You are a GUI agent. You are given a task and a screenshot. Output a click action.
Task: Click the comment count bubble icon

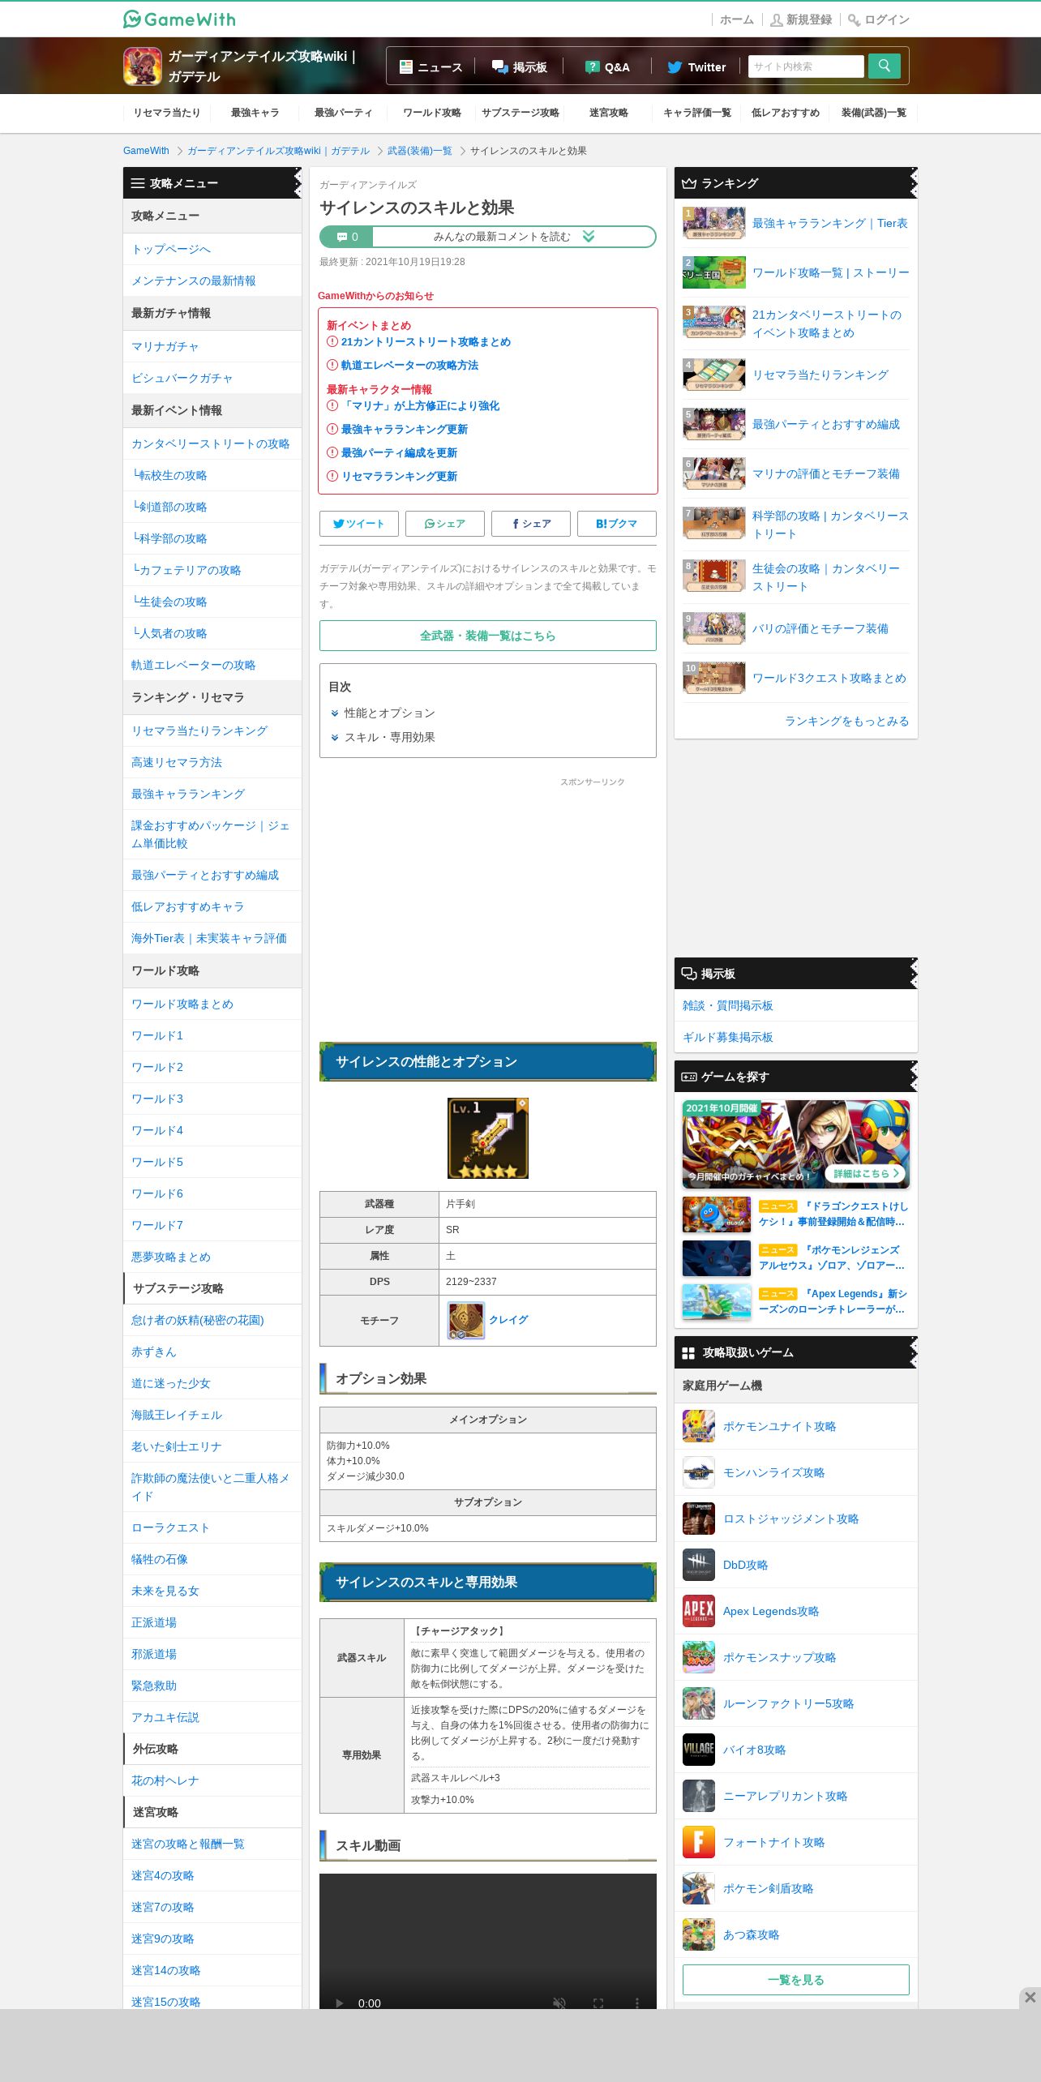click(x=341, y=237)
